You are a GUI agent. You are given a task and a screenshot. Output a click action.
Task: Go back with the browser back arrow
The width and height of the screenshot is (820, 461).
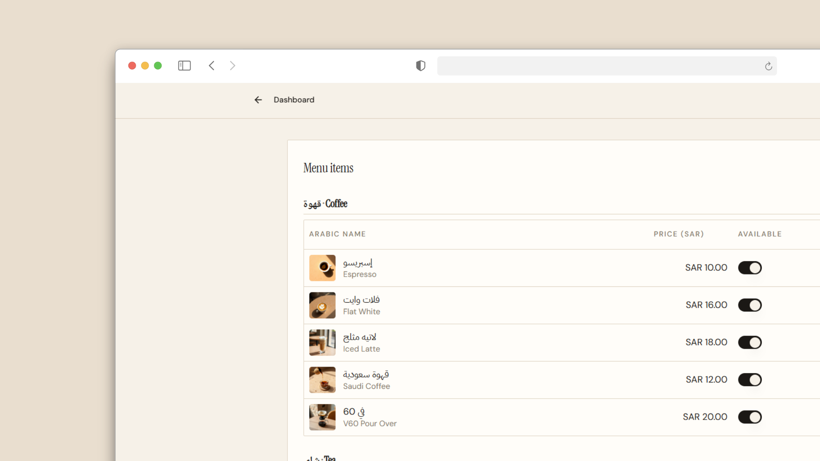point(211,66)
